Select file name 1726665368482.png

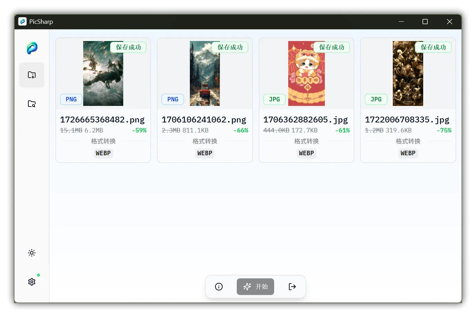[102, 120]
